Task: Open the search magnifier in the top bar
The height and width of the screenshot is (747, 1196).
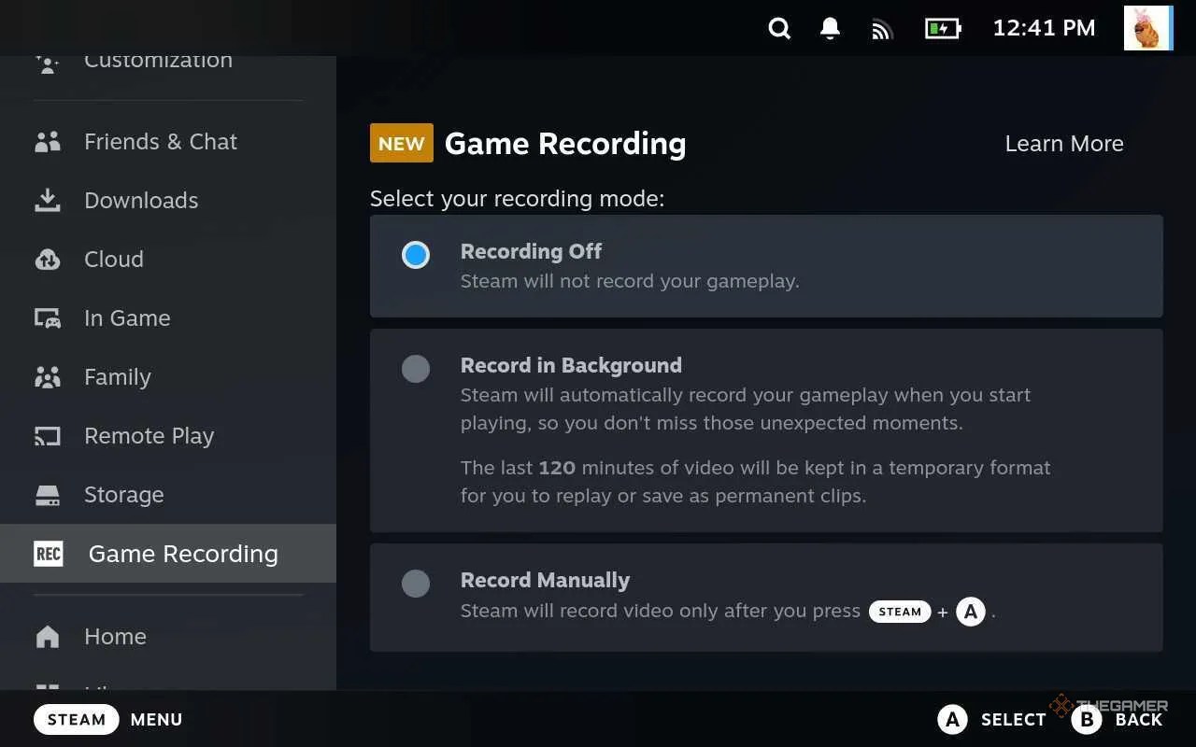Action: 779,28
